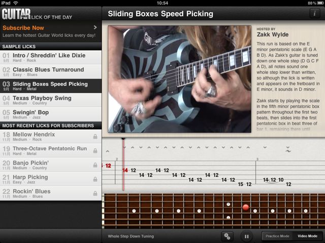Switch to Video Mode
The width and height of the screenshot is (325, 243).
pos(307,236)
